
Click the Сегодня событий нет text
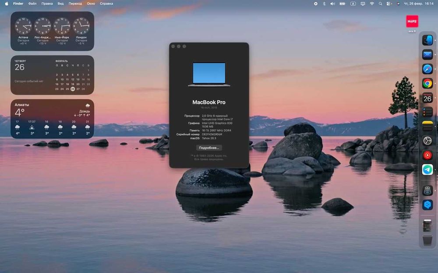[29, 81]
